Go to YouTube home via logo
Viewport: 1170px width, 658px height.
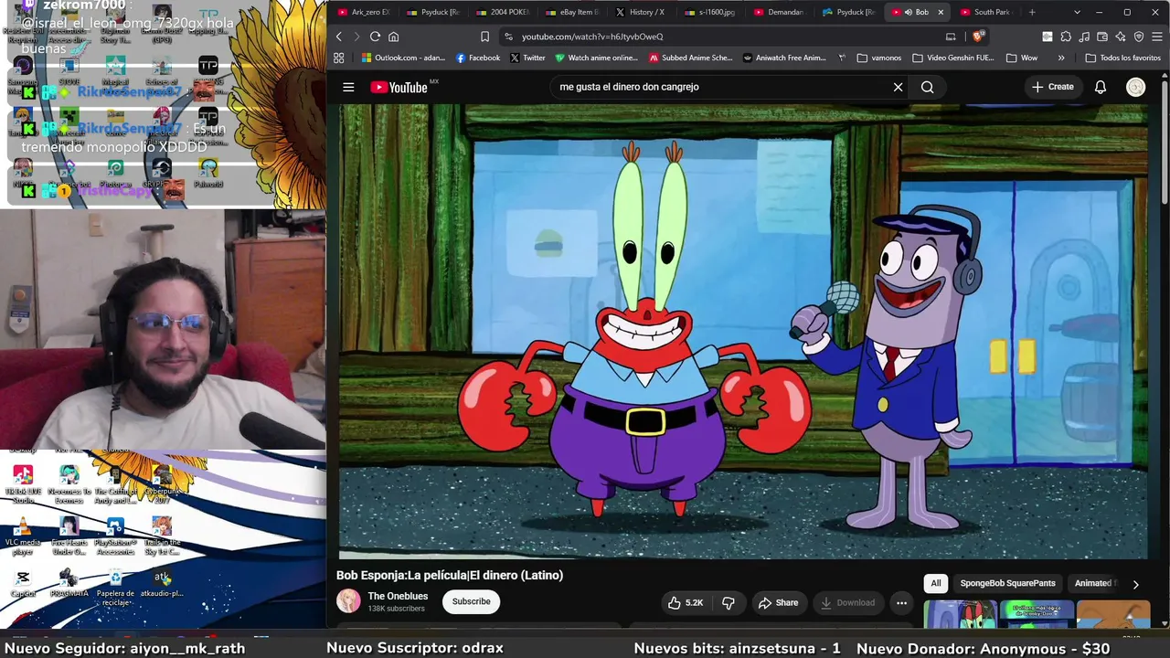[x=399, y=87]
